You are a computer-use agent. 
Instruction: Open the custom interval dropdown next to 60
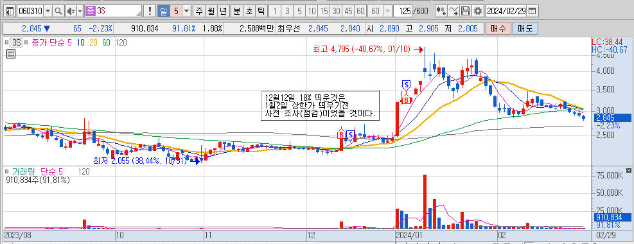[387, 11]
